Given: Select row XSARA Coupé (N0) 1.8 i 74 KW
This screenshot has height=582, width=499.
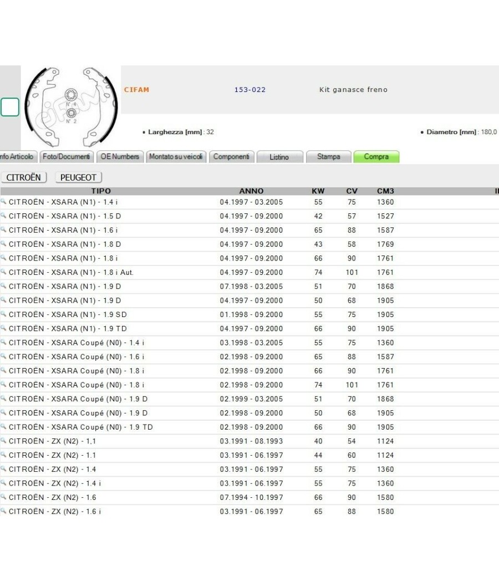Looking at the screenshot, I should [x=249, y=385].
